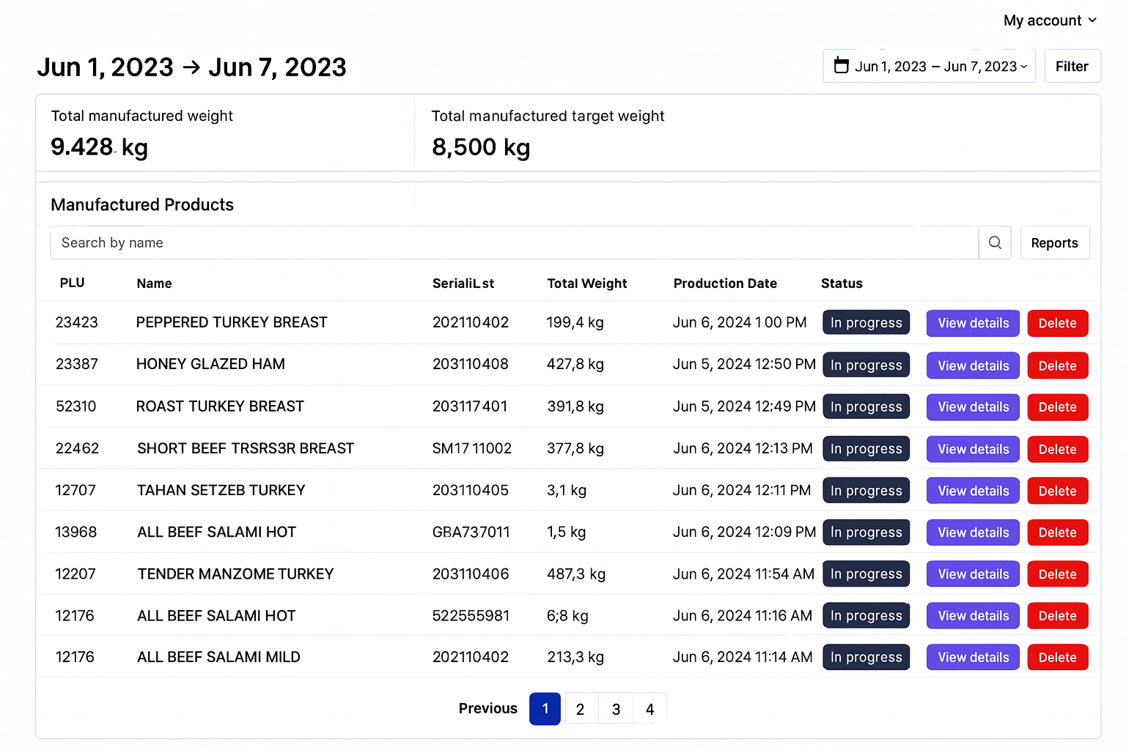The height and width of the screenshot is (750, 1126).
Task: Click the In progress status on the first row
Action: (866, 322)
